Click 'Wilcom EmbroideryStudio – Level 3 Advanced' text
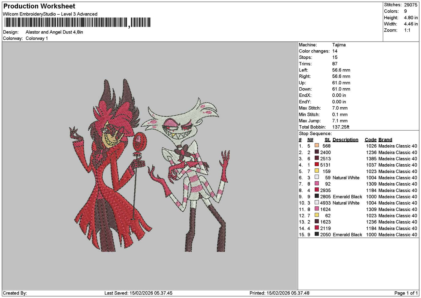Image resolution: width=421 pixels, height=298 pixels. [x=50, y=14]
